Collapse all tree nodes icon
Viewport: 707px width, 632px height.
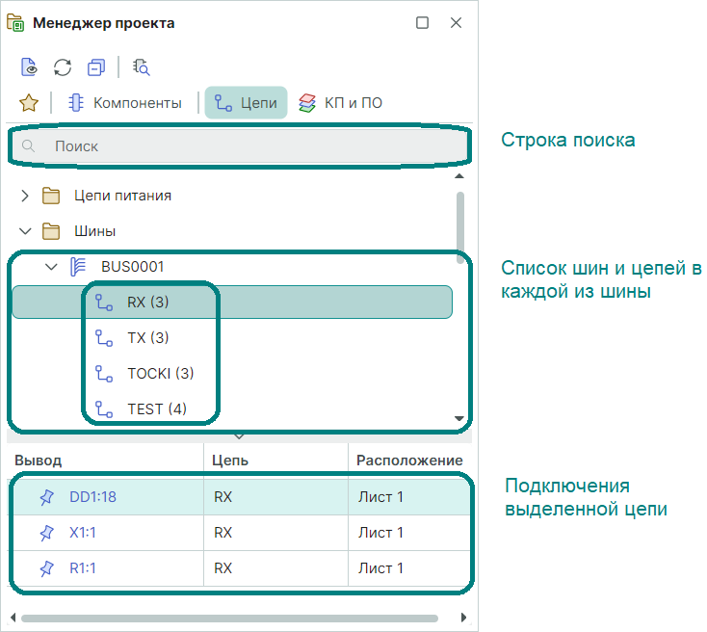95,66
